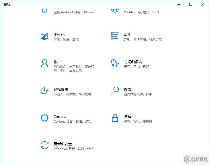Open the 更新和安全 settings icon
The image size is (209, 165).
[x=44, y=146]
